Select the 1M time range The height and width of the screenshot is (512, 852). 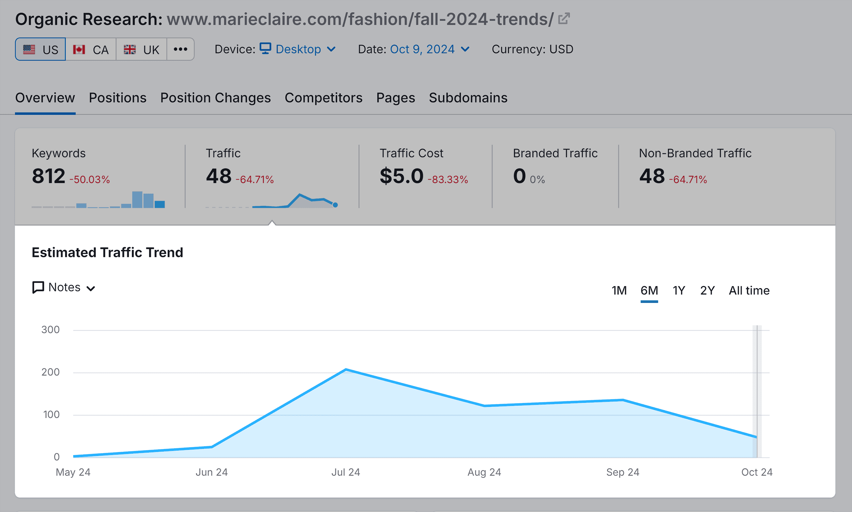click(x=619, y=290)
